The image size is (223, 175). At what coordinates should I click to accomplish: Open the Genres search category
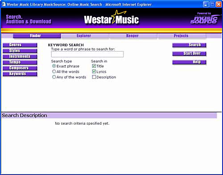pos(20,45)
